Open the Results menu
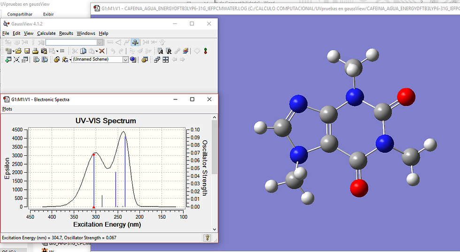This screenshot has height=252, width=460. (66, 33)
